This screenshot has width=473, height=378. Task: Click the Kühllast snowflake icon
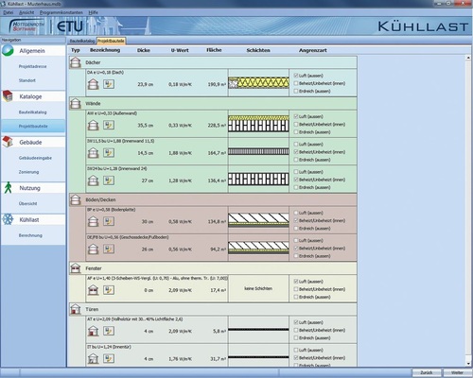coord(8,219)
